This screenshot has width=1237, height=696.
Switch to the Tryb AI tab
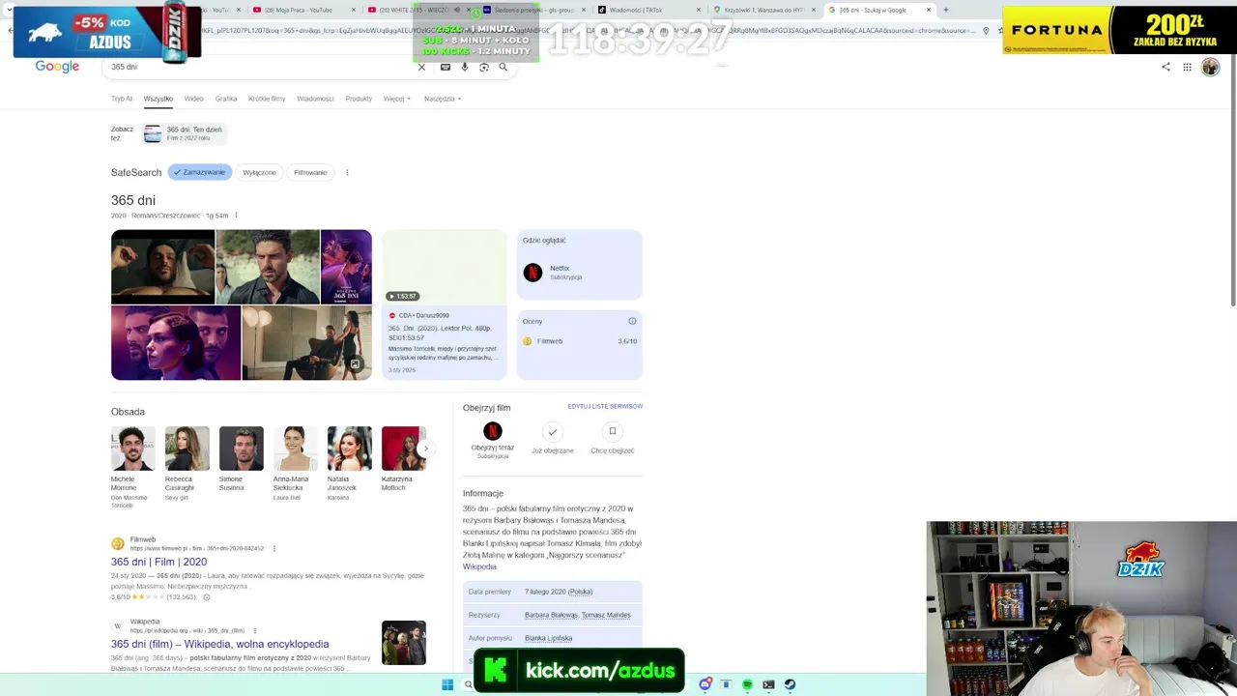tap(121, 99)
